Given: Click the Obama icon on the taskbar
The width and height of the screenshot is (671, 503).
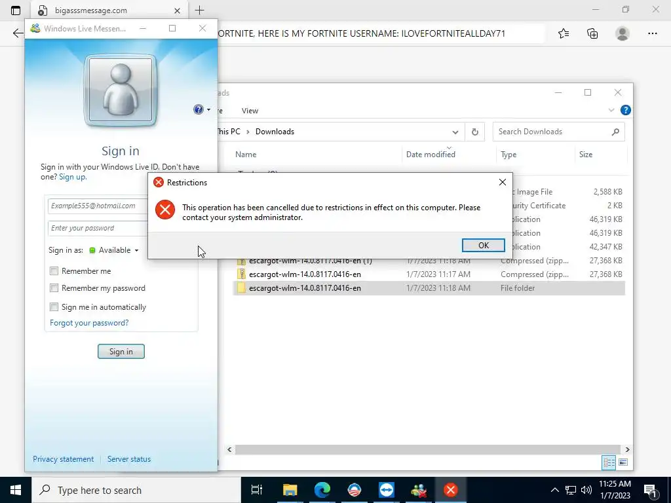Looking at the screenshot, I should (x=355, y=490).
